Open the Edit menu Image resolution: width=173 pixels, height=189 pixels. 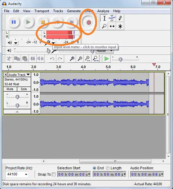point(16,11)
